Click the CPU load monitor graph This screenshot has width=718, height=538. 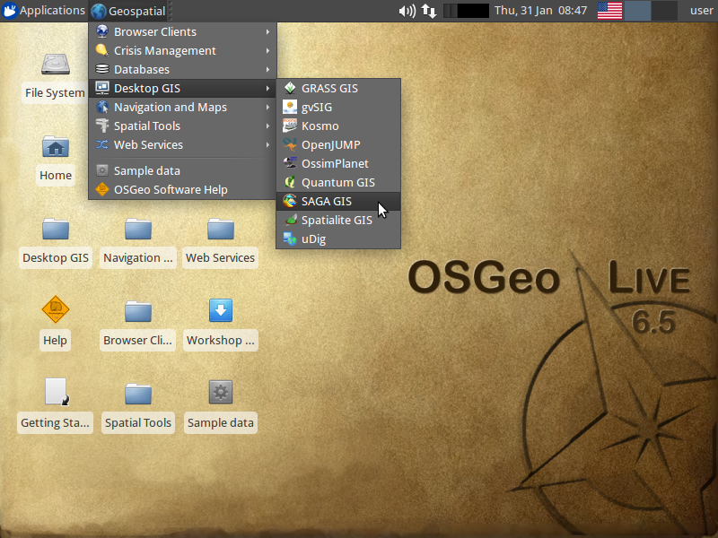point(466,11)
